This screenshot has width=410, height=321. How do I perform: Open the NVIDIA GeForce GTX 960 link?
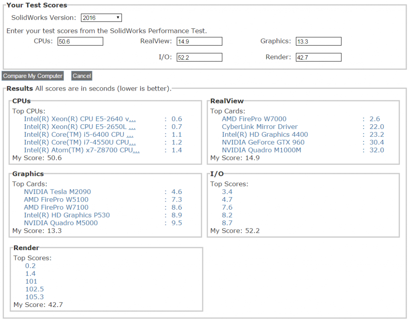(x=263, y=142)
